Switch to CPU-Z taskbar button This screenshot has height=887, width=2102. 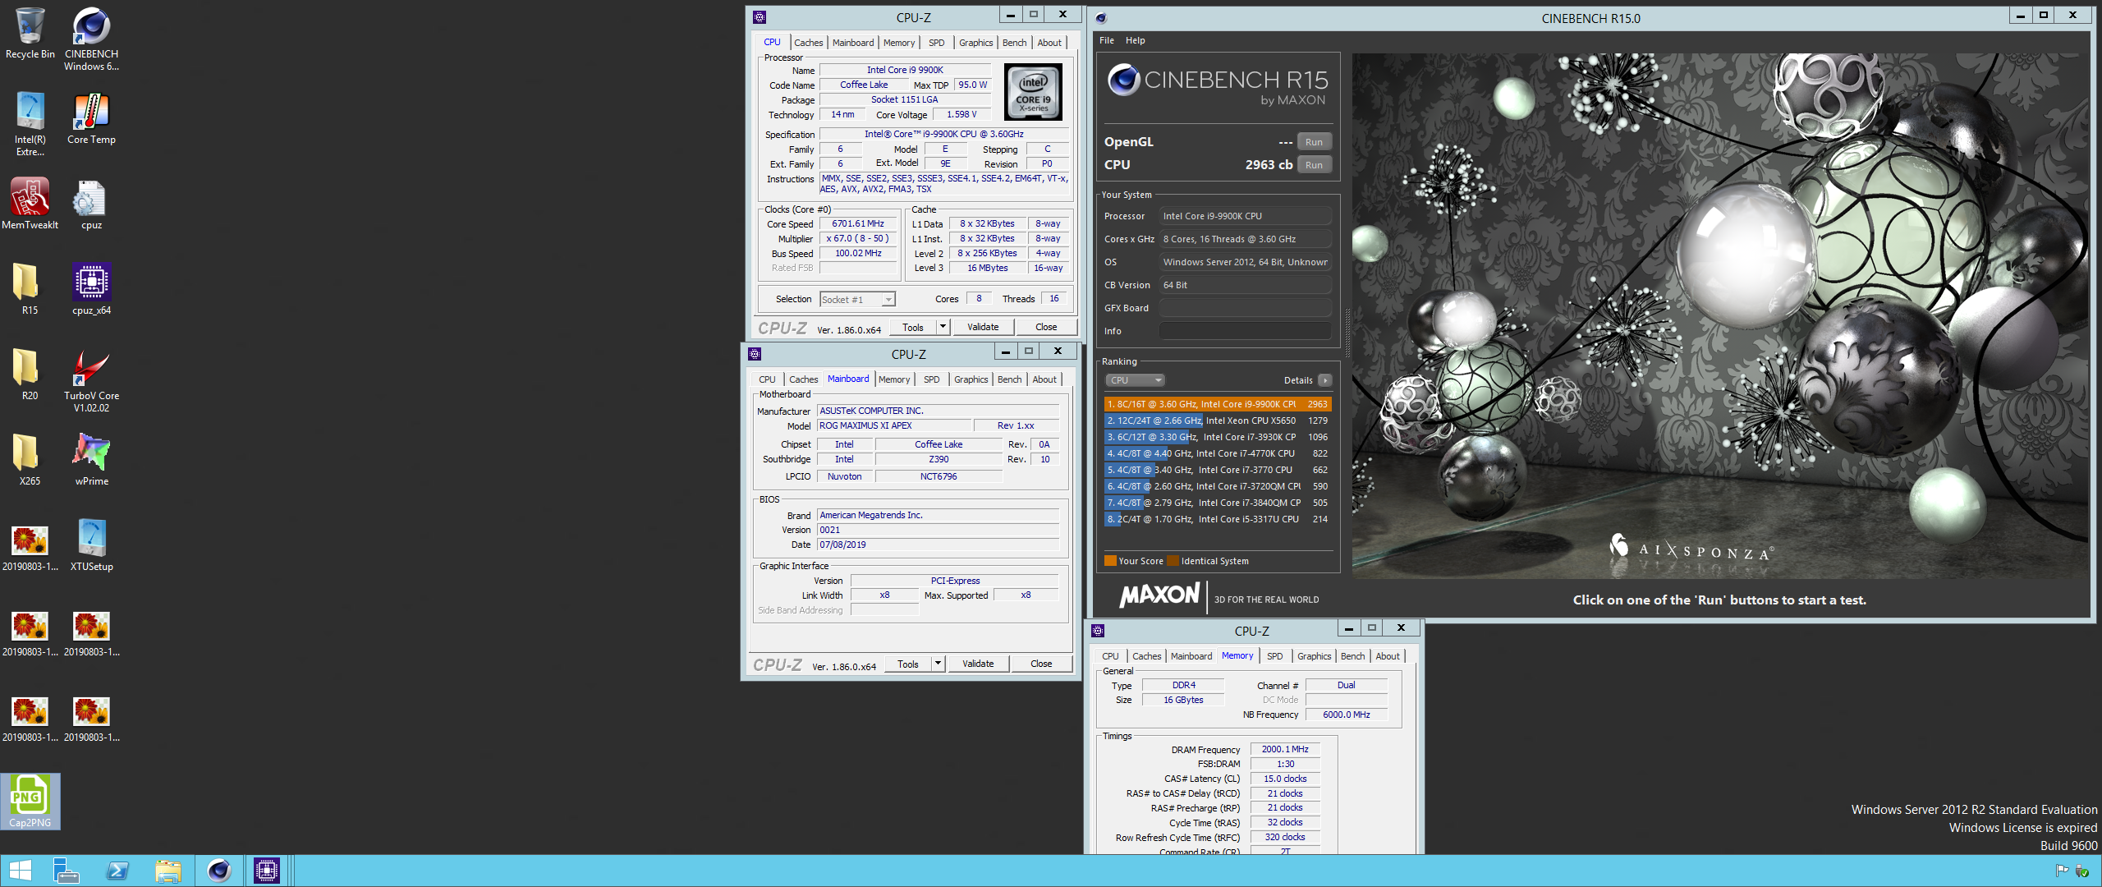point(267,871)
